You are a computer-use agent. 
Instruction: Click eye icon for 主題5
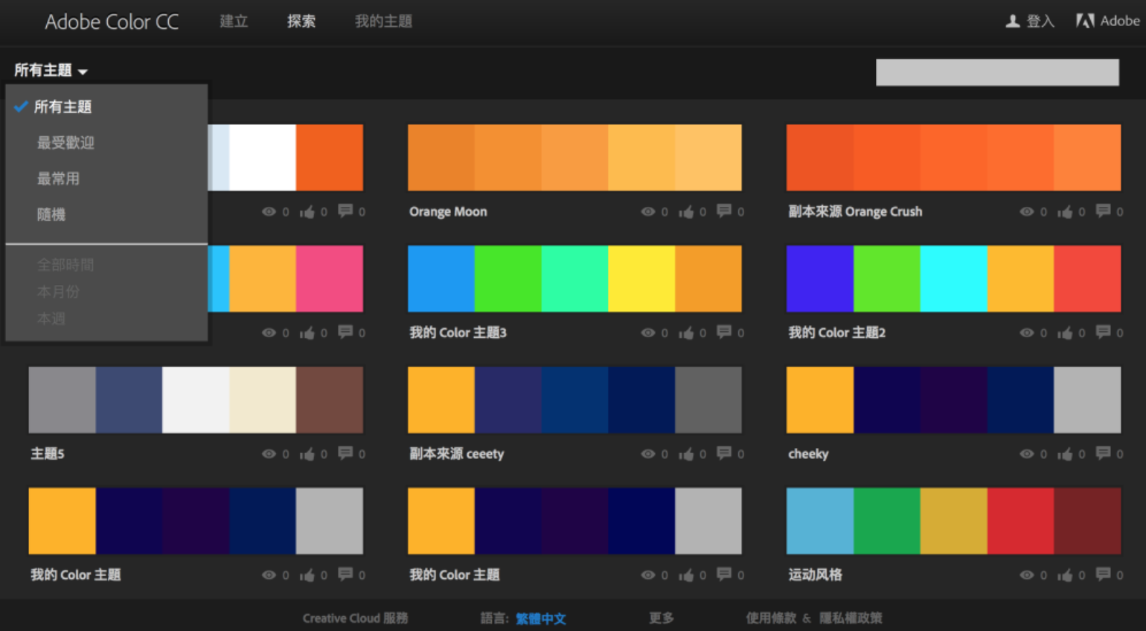click(269, 455)
